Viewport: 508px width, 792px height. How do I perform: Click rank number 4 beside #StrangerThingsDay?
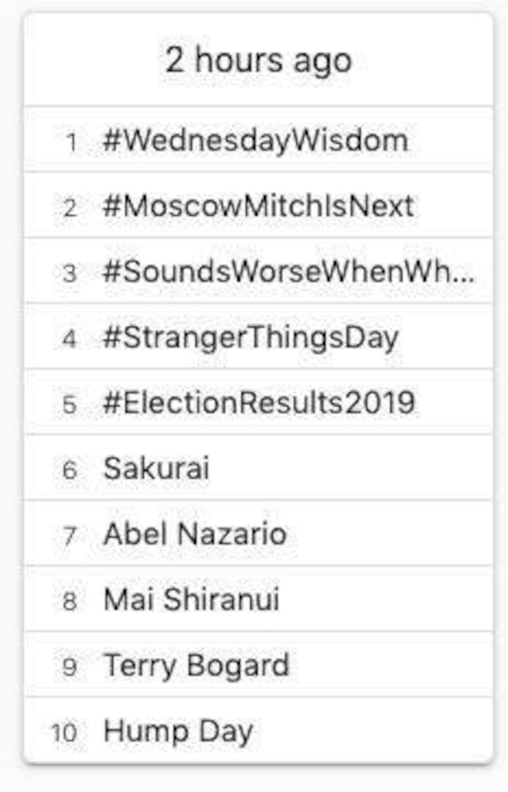click(x=70, y=339)
